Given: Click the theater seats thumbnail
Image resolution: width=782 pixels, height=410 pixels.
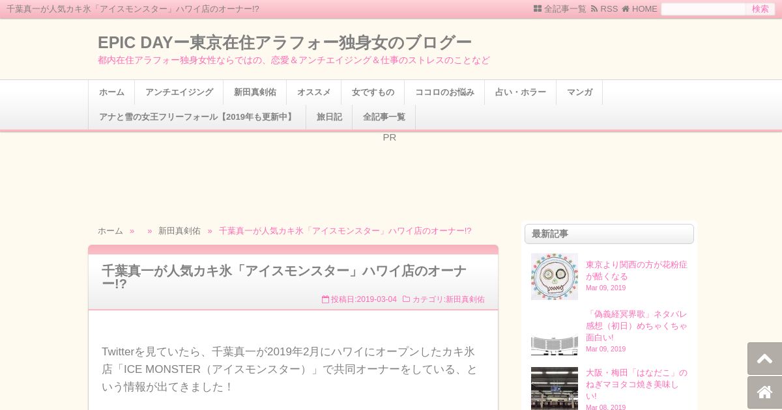Looking at the screenshot, I should pyautogui.click(x=555, y=333).
